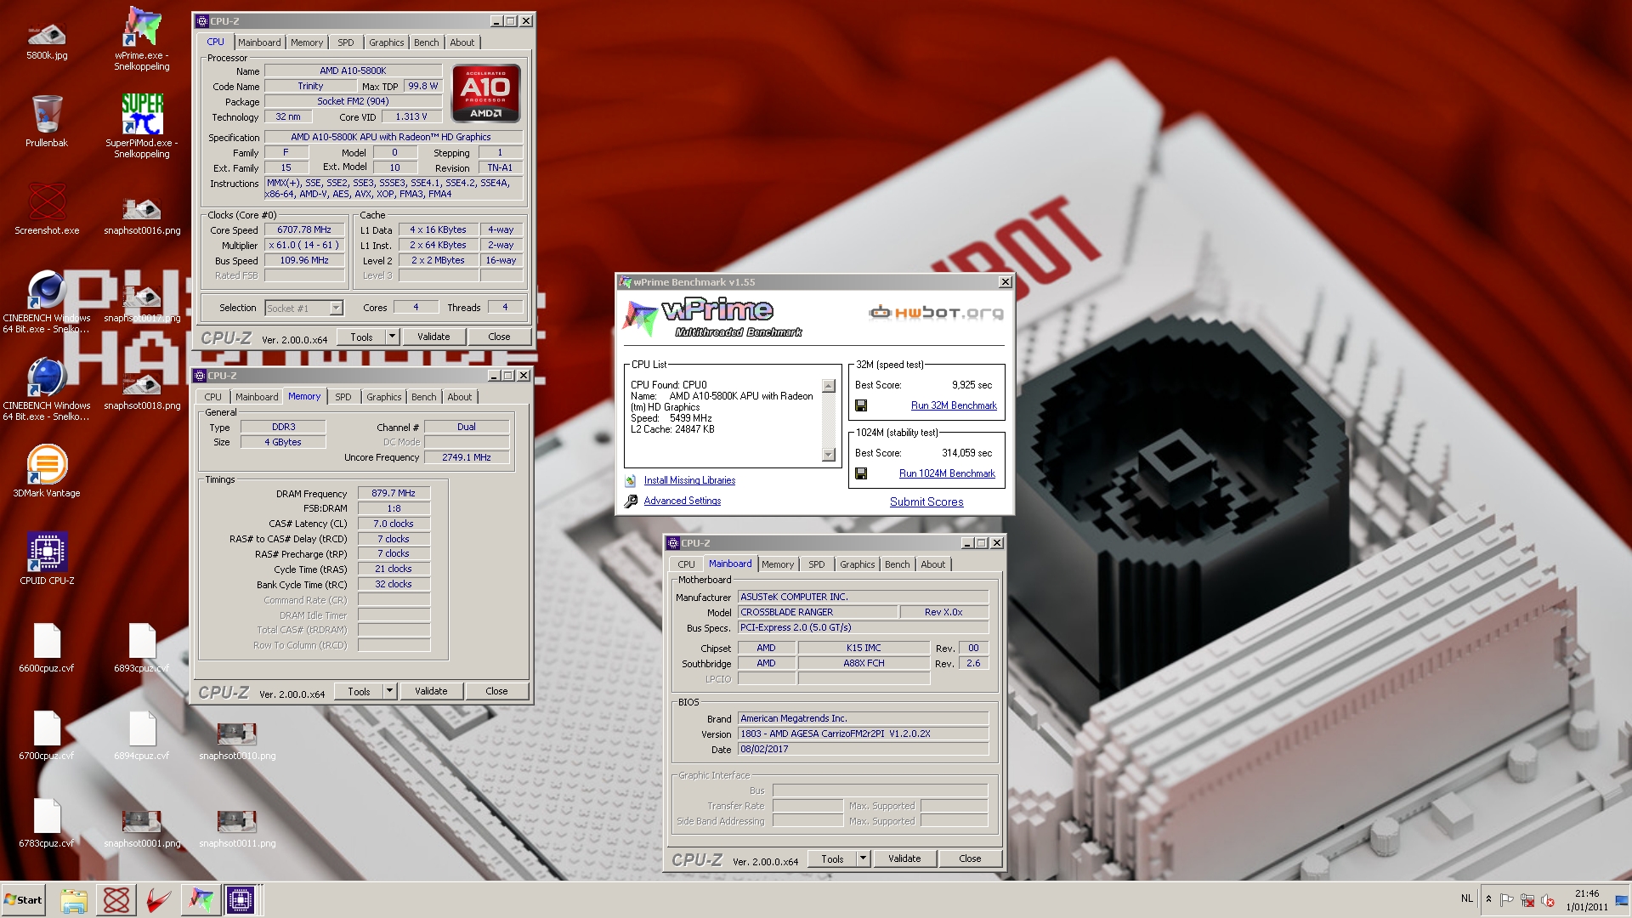The height and width of the screenshot is (918, 1632).
Task: Click the wPrime taskbar button
Action: 201,900
